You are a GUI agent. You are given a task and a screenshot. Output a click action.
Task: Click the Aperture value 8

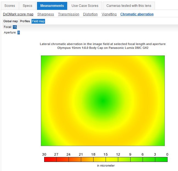(19, 32)
